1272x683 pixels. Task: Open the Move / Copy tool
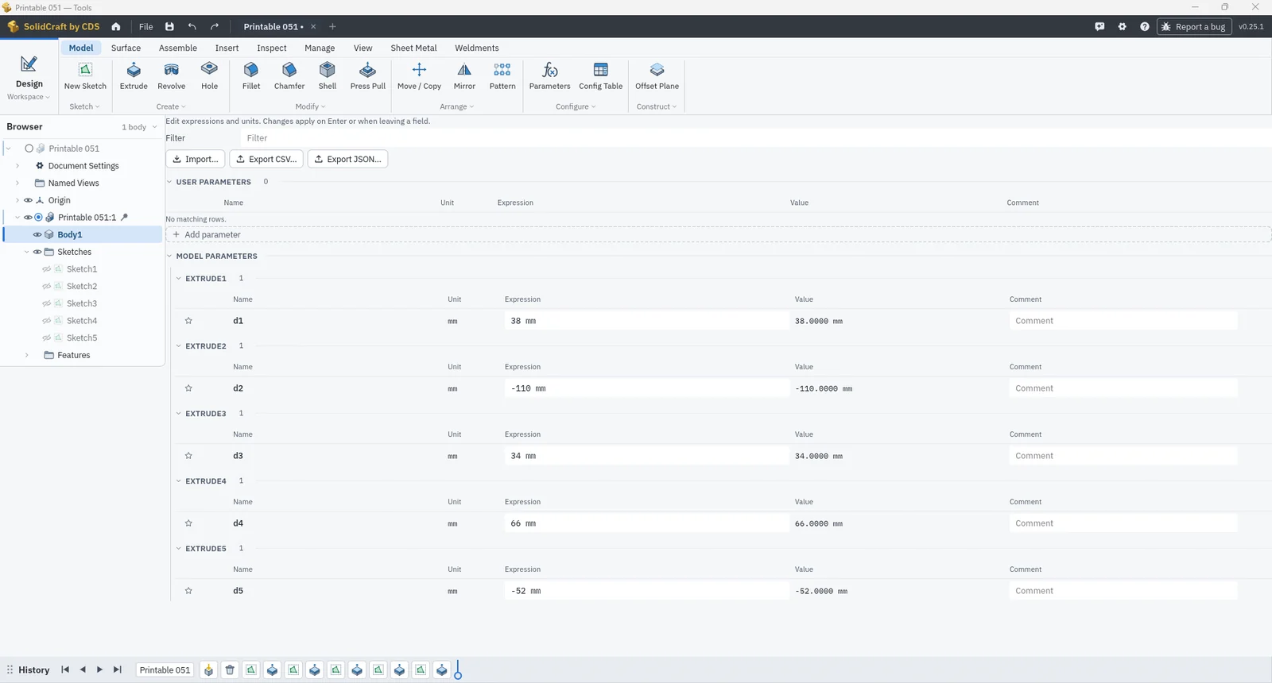point(419,76)
